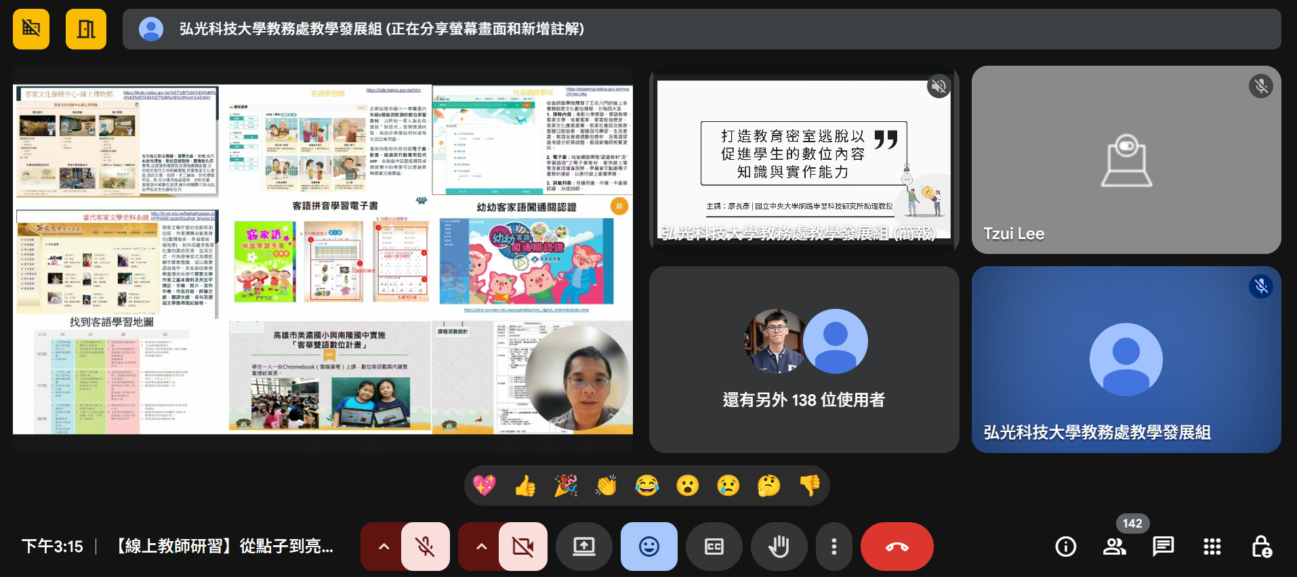Click the present screen button
Image resolution: width=1297 pixels, height=577 pixels.
point(583,547)
